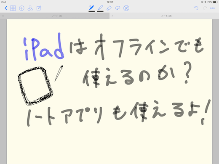Open the three-dot More options menu
The image size is (219, 164).
coord(212,8)
